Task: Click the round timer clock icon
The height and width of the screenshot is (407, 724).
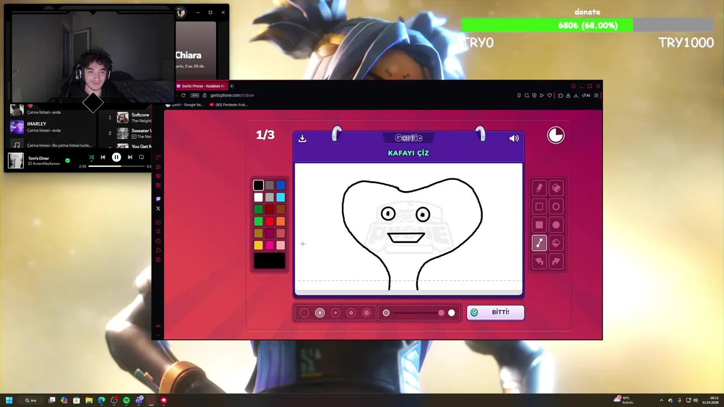Action: [x=555, y=135]
